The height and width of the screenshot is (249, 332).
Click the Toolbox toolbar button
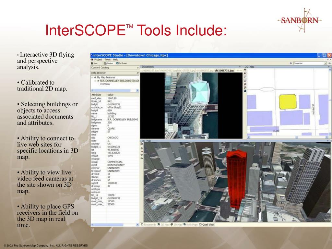point(109,63)
